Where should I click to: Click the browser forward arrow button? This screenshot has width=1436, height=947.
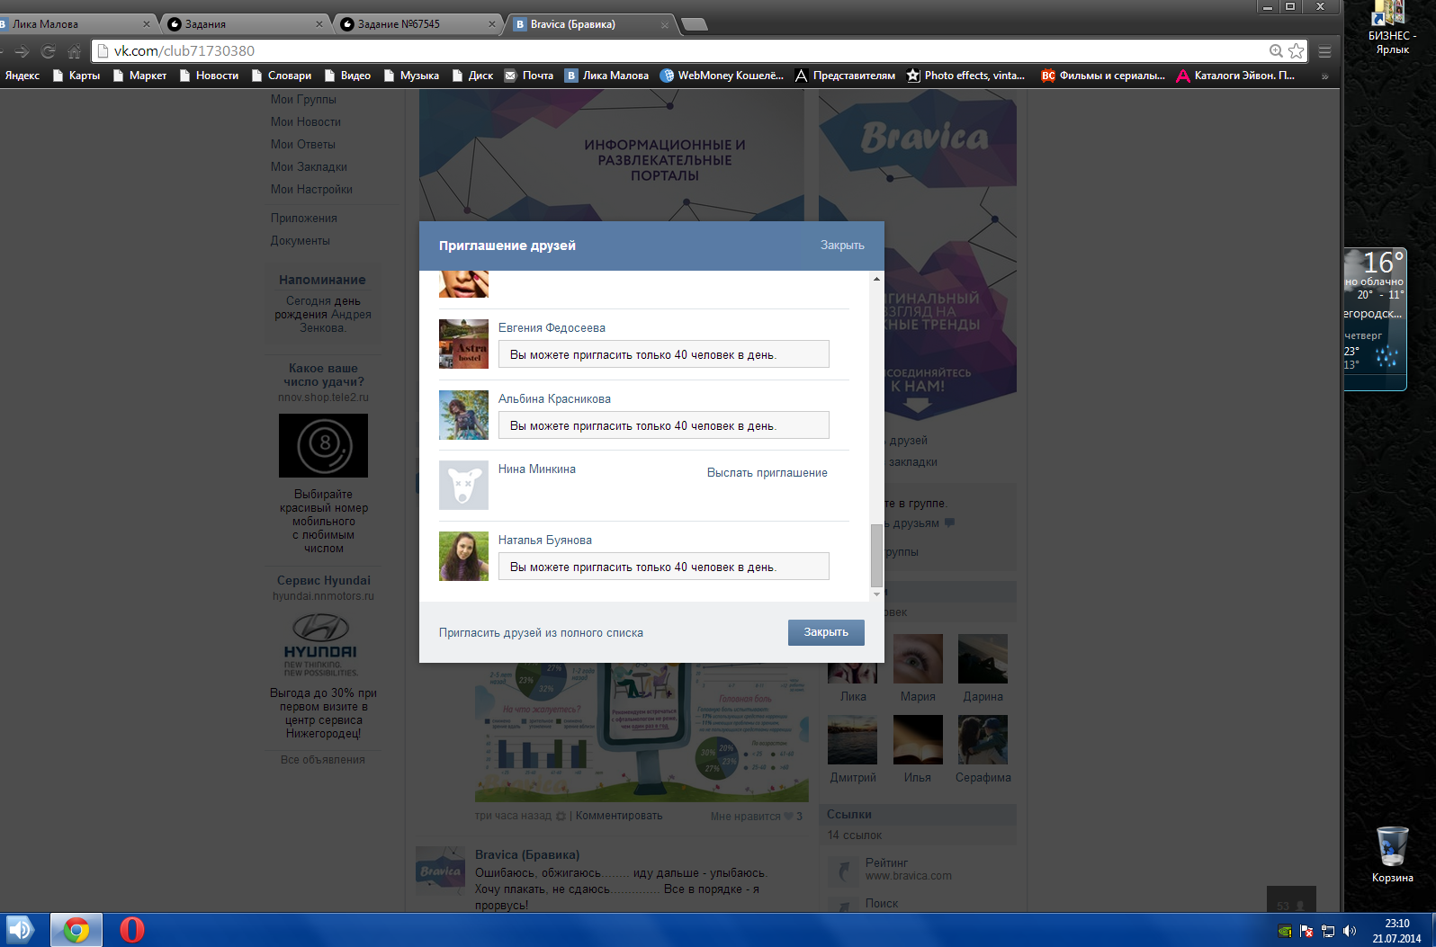click(22, 51)
